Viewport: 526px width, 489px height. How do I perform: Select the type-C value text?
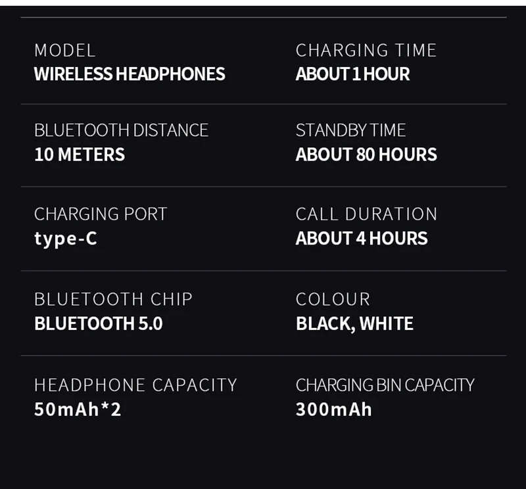pyautogui.click(x=66, y=239)
